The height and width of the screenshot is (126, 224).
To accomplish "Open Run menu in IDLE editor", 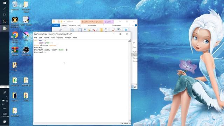I will tap(53, 37).
